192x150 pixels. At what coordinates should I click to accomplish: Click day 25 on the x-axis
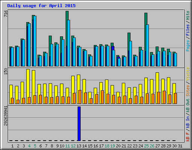pyautogui.click(x=146, y=146)
